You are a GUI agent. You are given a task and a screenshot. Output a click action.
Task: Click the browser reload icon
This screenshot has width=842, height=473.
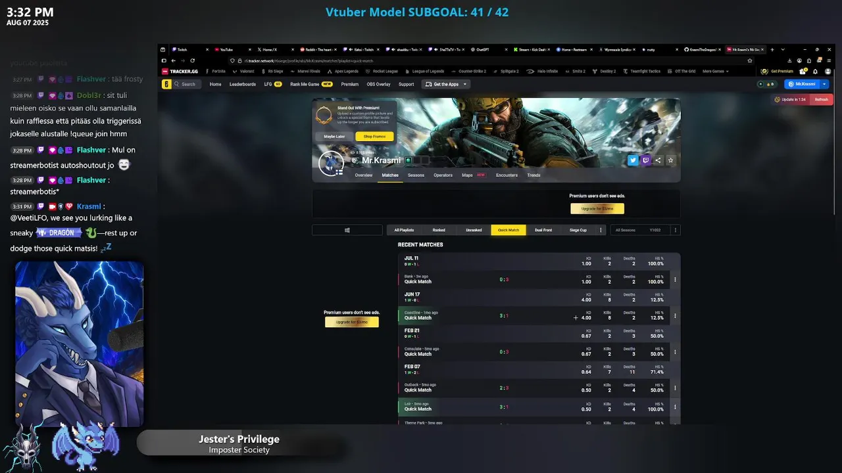pos(194,60)
